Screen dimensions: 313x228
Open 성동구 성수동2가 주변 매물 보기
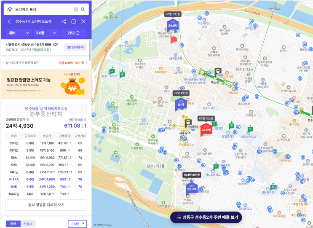206,217
